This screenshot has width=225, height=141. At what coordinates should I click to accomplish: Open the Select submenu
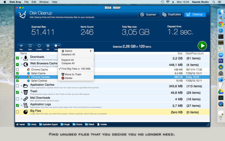tap(76, 51)
